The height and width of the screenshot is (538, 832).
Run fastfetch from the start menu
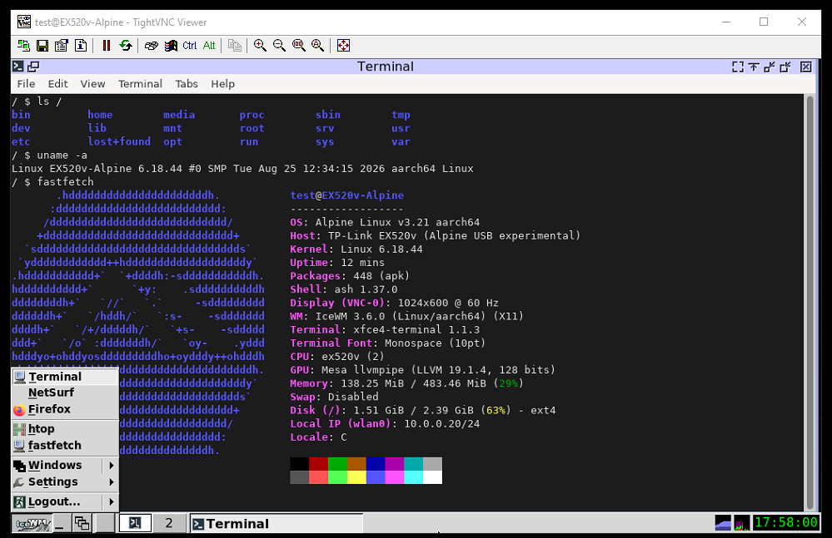(65, 446)
